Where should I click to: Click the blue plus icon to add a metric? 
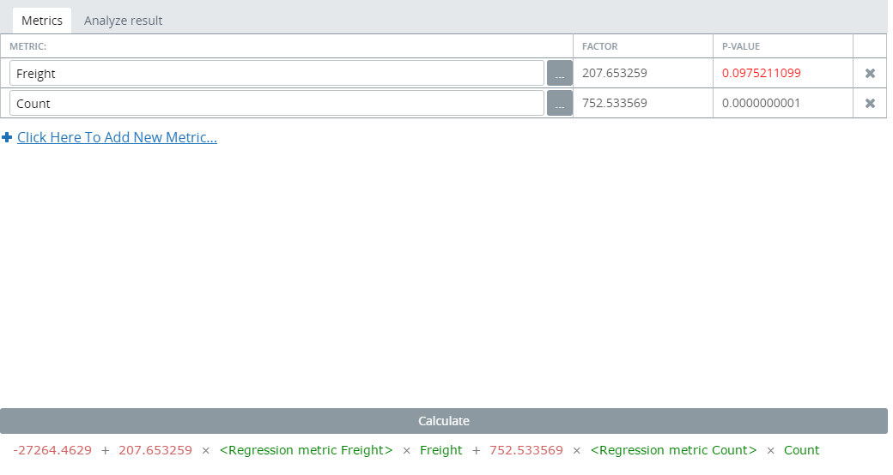7,137
